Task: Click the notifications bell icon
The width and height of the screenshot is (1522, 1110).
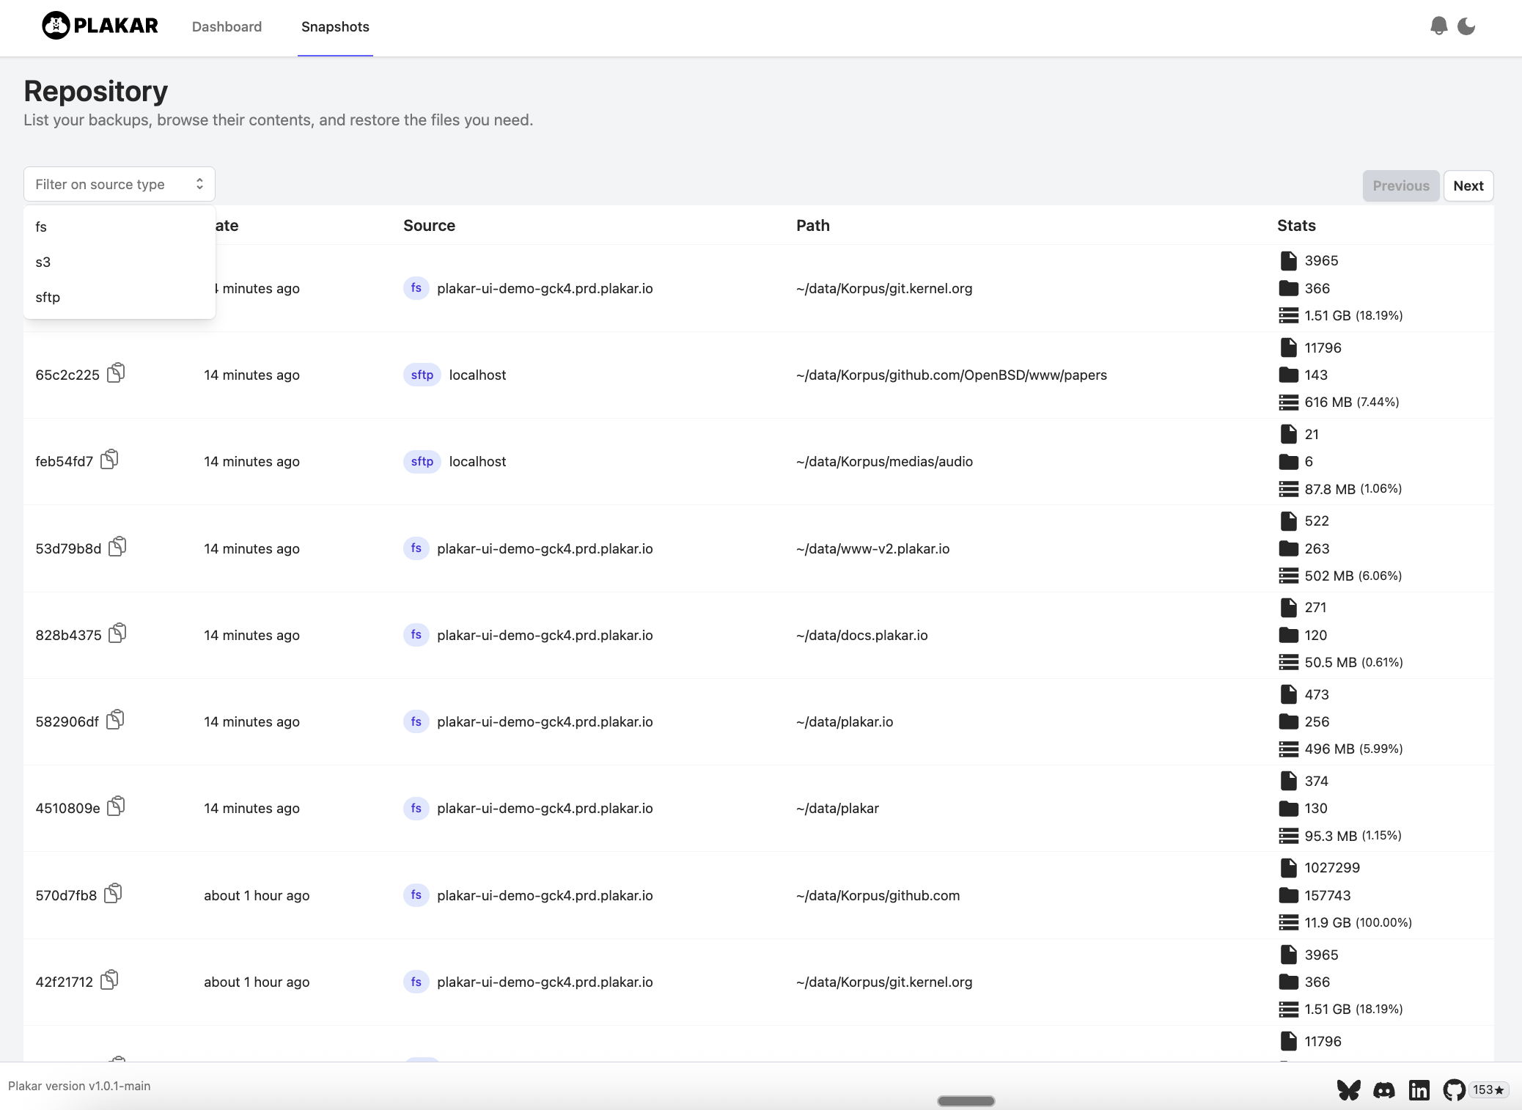Action: [1438, 26]
